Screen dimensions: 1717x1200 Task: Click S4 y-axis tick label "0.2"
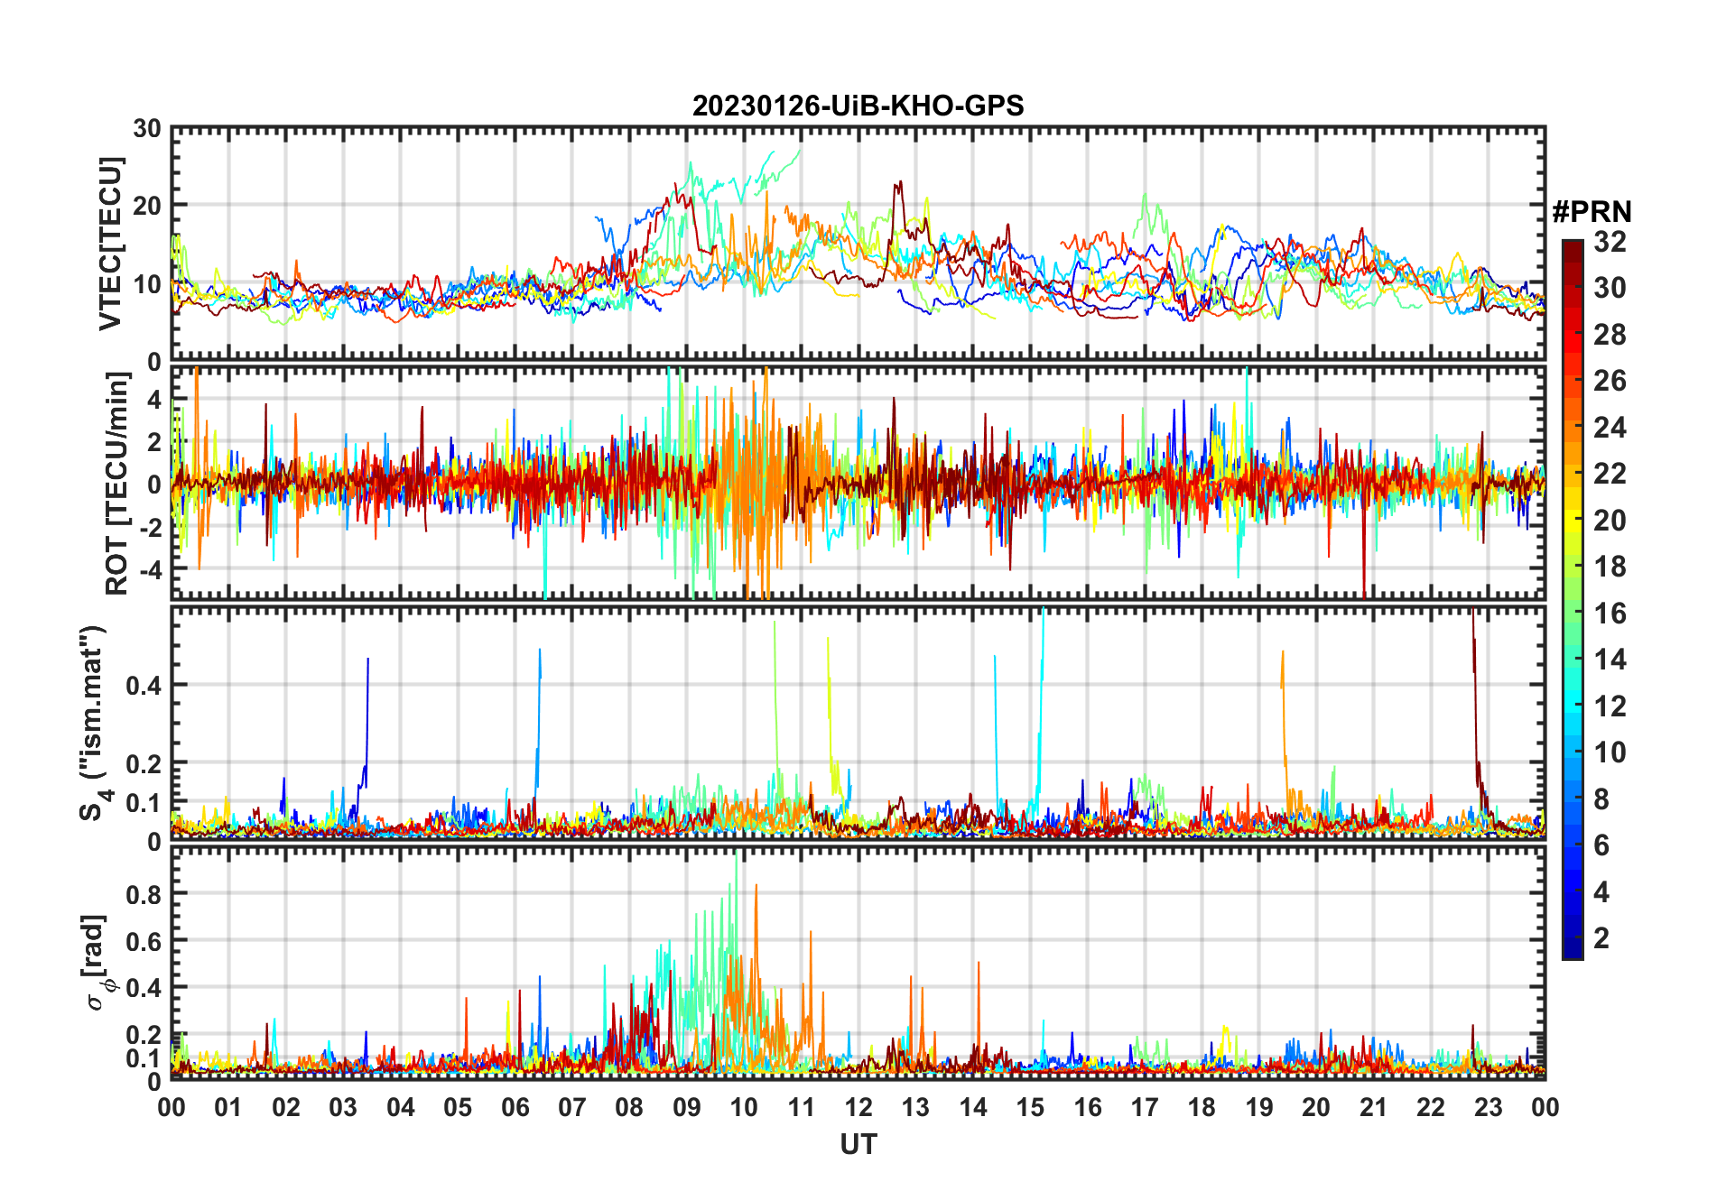(144, 763)
